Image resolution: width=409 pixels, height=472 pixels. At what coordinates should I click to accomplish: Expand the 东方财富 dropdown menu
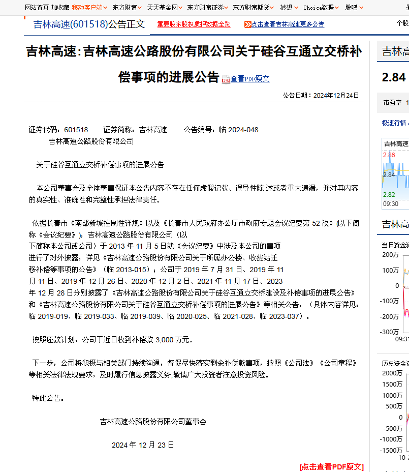pos(127,8)
